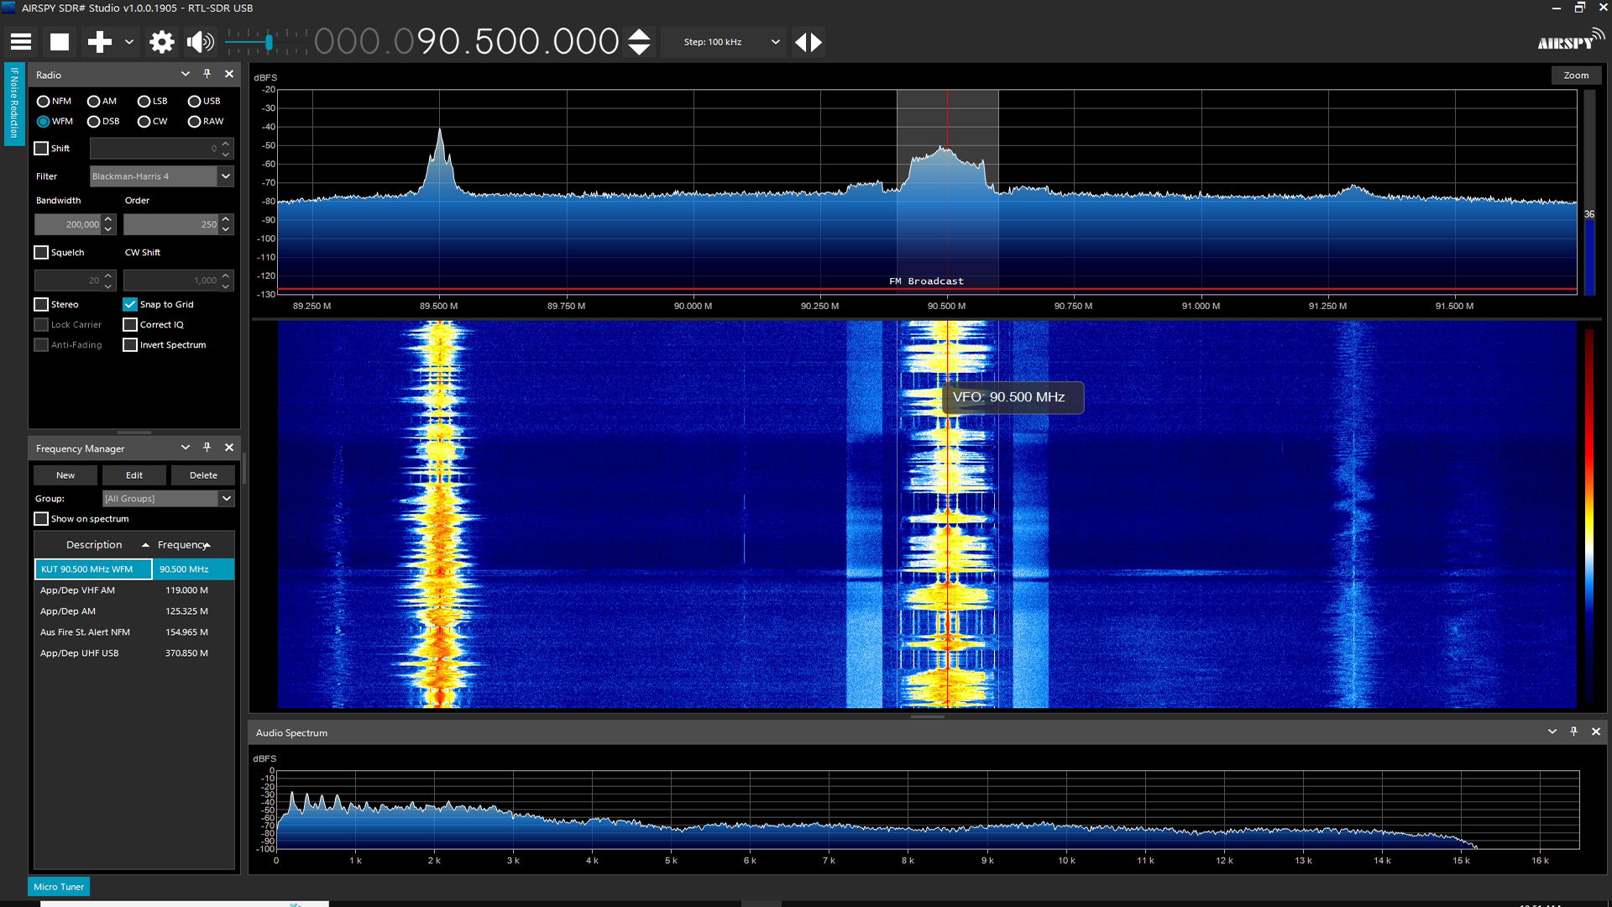Select the NFM demodulation mode
This screenshot has width=1612, height=907.
click(44, 102)
